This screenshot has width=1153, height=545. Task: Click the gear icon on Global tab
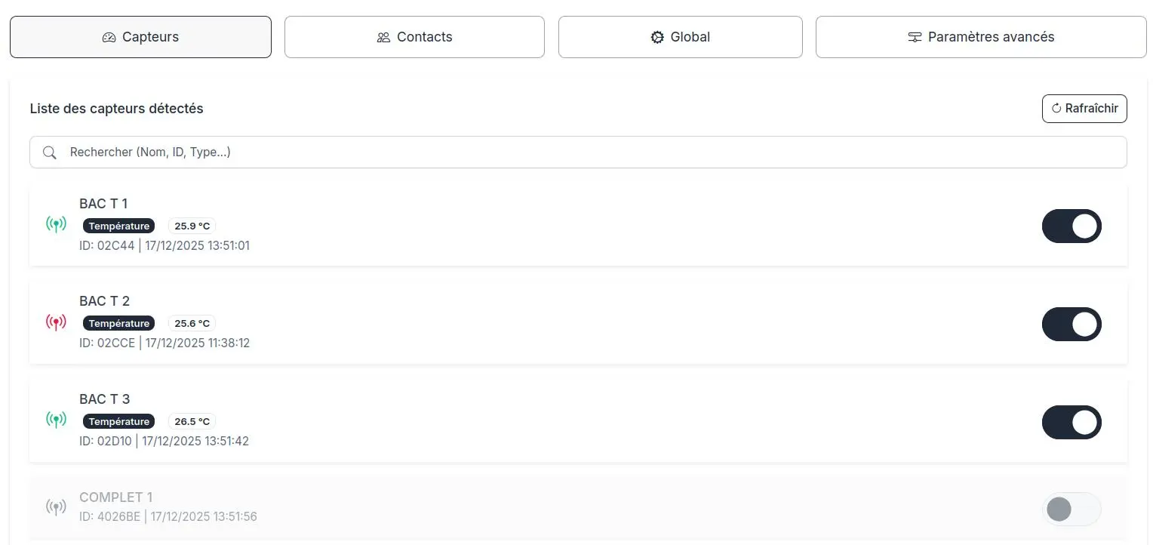point(657,37)
